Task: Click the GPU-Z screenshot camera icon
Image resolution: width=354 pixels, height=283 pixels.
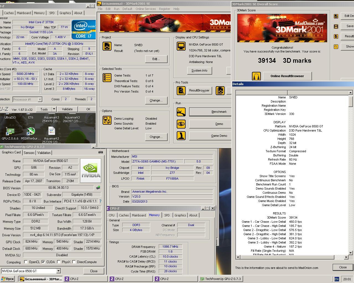Action: tap(101, 152)
